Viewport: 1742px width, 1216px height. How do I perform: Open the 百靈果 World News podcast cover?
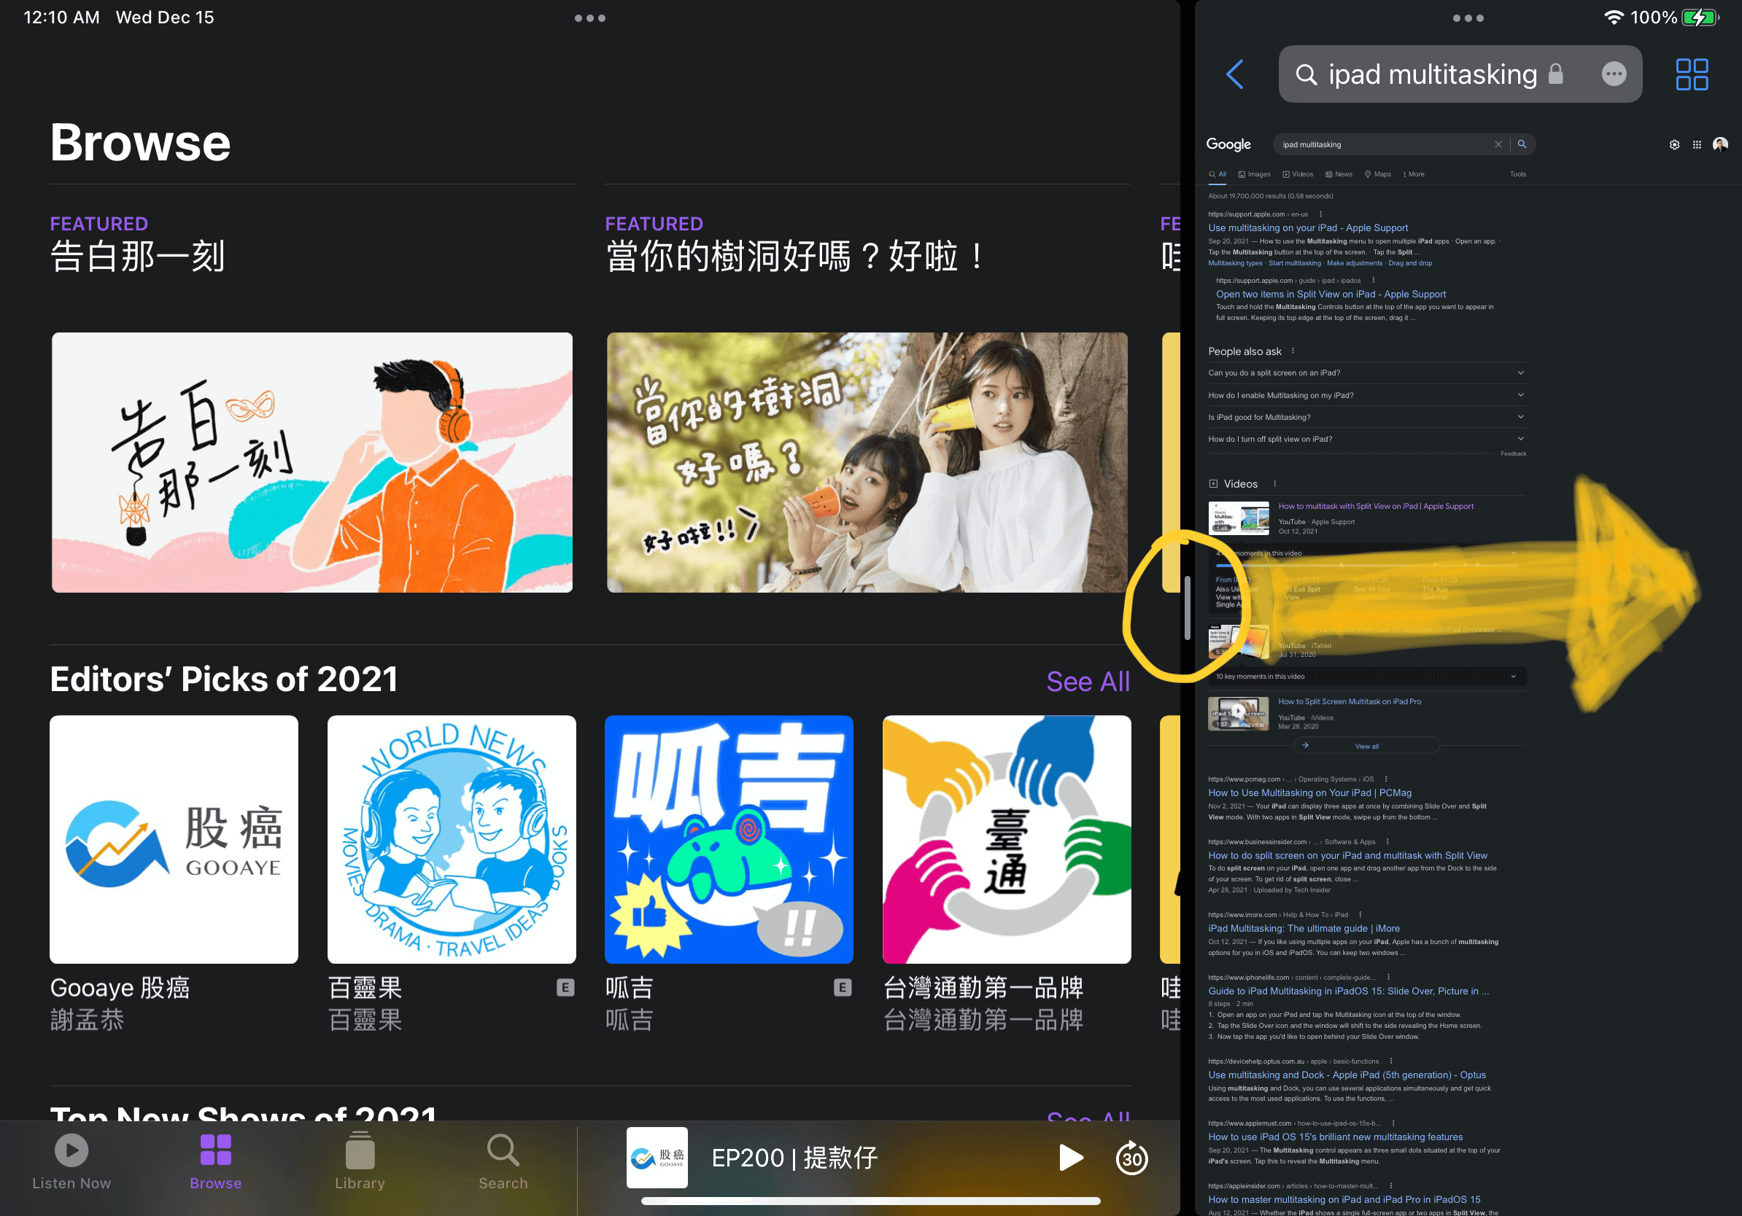tap(452, 839)
